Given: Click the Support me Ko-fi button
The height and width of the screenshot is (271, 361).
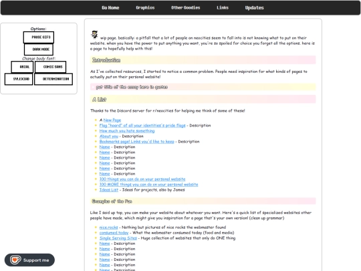Looking at the screenshot, I should [x=29, y=260].
